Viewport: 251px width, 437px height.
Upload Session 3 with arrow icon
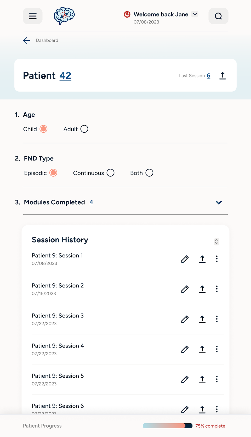click(202, 319)
